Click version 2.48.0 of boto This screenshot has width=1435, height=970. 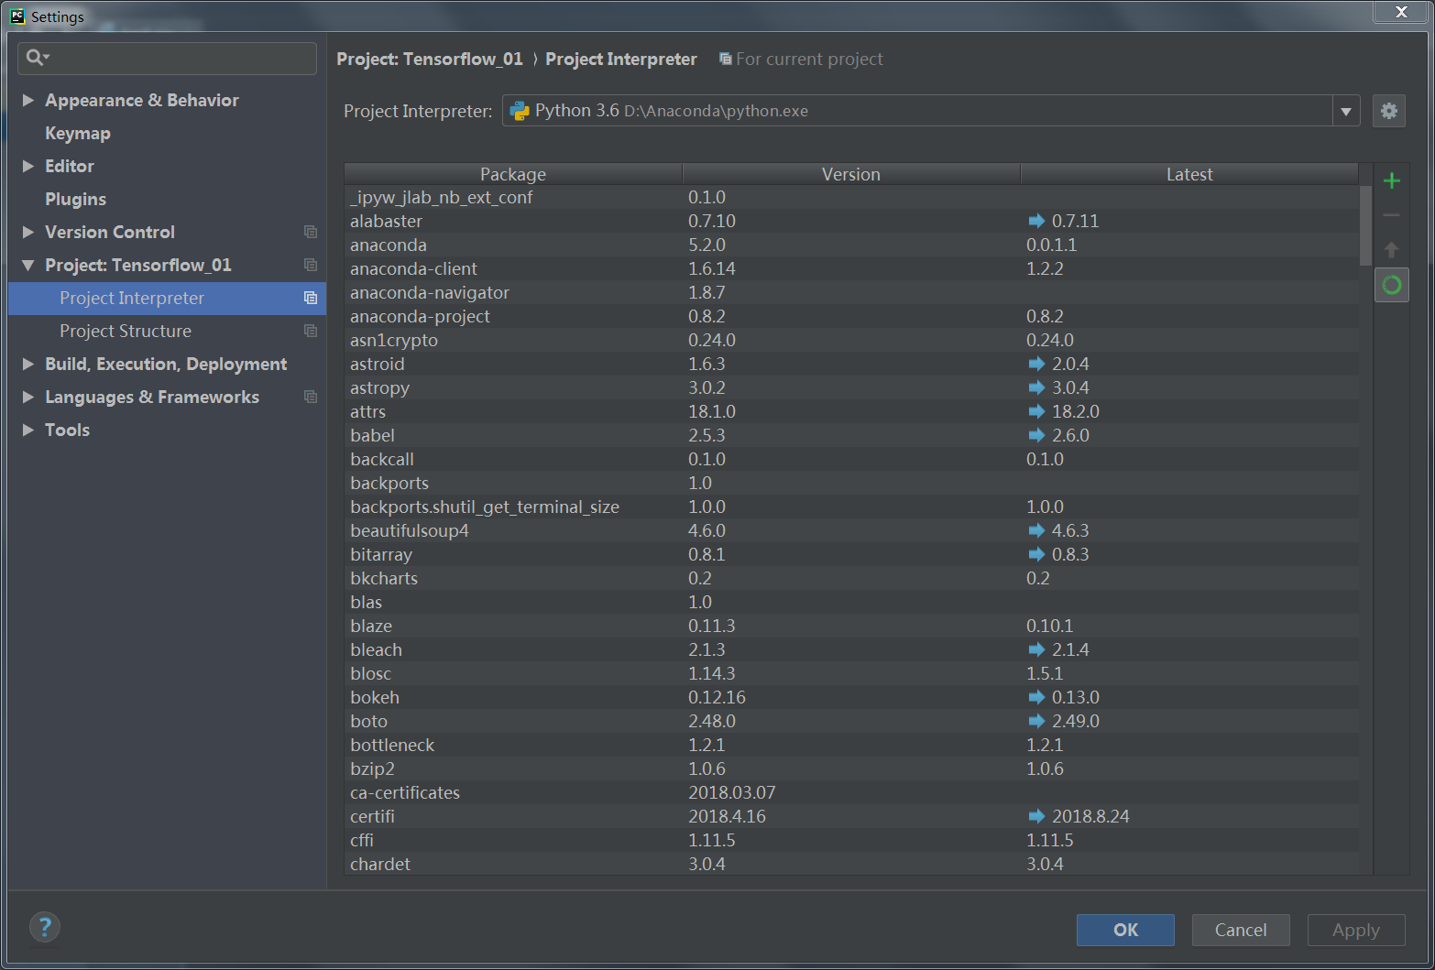(712, 721)
